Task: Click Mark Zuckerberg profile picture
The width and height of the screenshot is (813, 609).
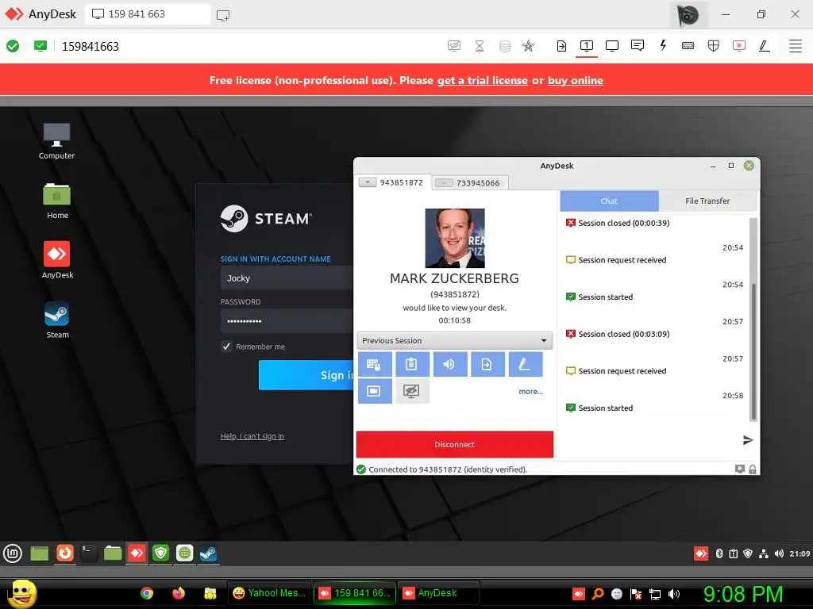Action: (x=455, y=238)
